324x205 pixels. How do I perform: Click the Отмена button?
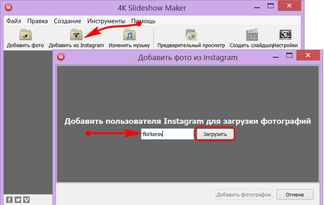(x=295, y=194)
